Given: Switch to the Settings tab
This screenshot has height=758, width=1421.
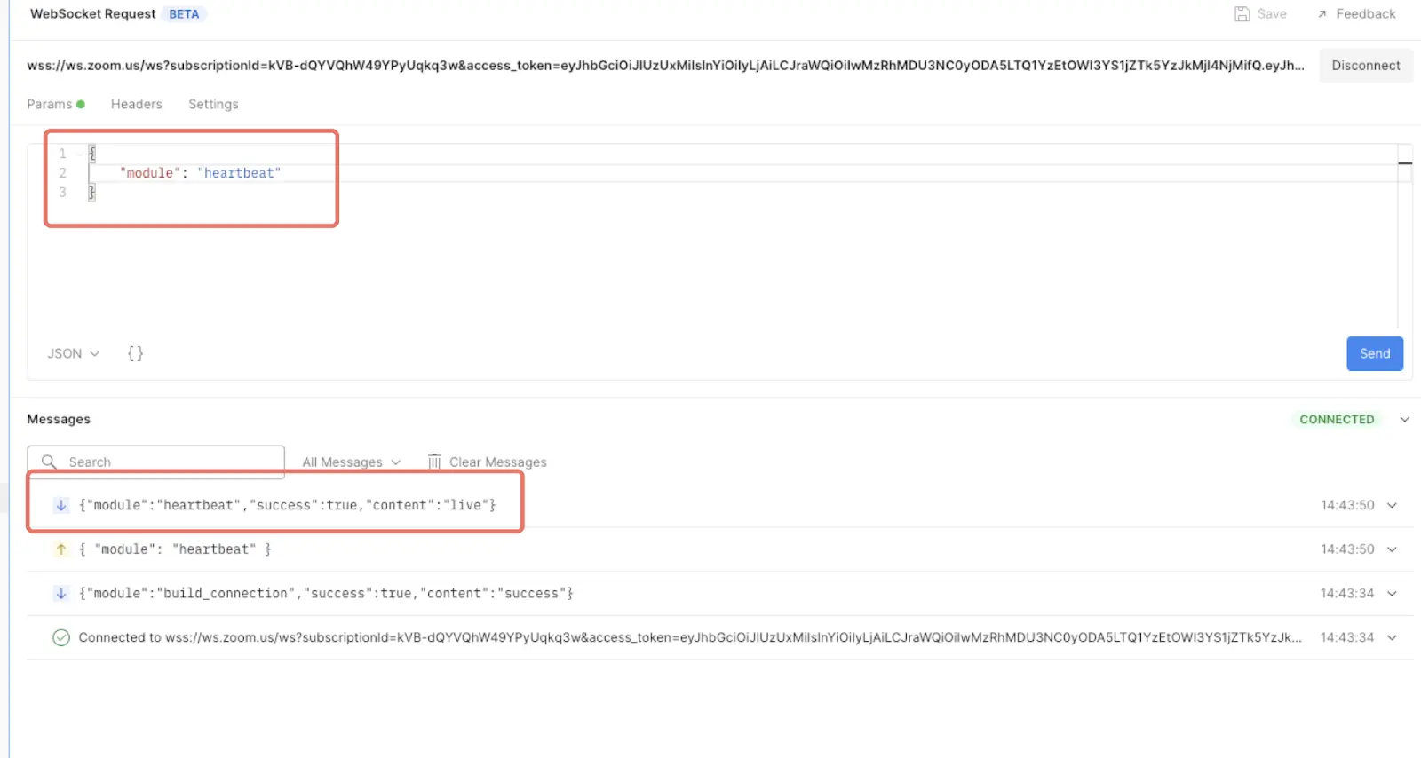Looking at the screenshot, I should (x=213, y=104).
